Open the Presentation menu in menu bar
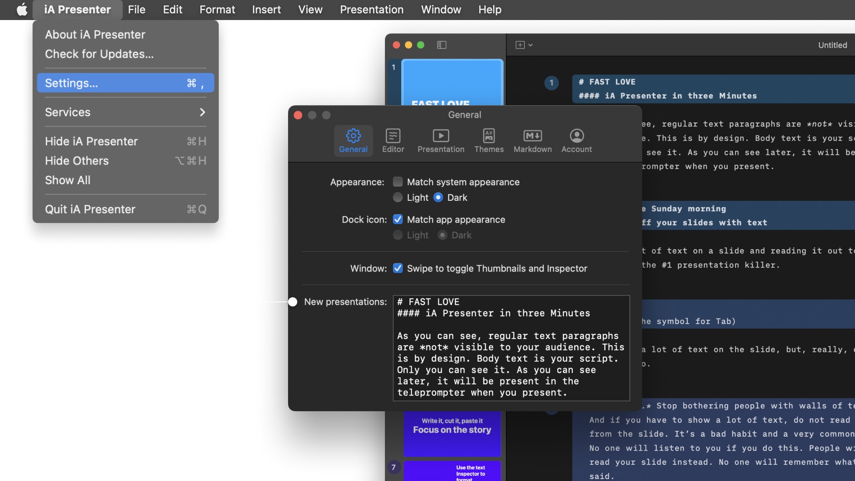Viewport: 855px width, 481px height. (x=372, y=9)
